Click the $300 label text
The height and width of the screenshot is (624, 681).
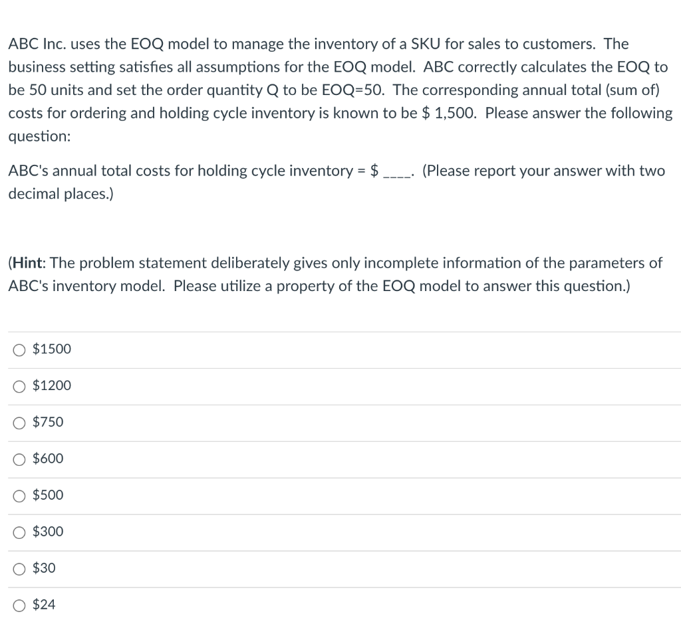48,532
